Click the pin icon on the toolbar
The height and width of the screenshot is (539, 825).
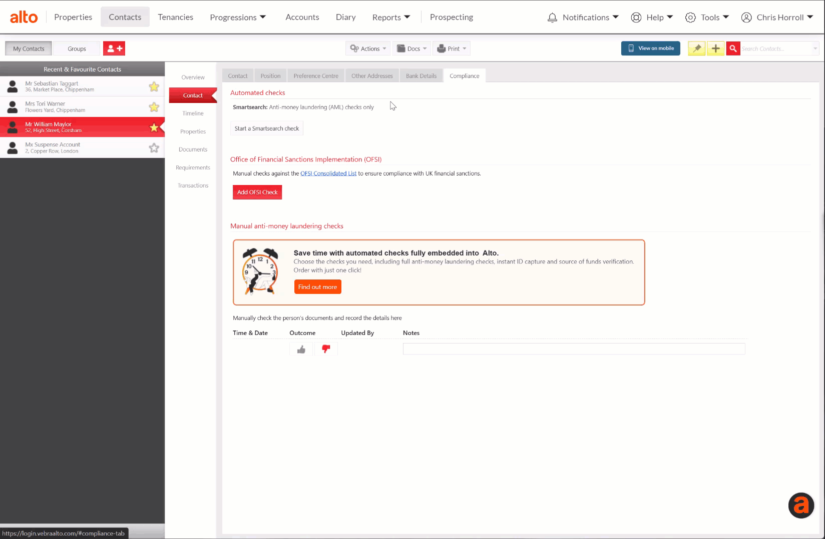point(696,48)
